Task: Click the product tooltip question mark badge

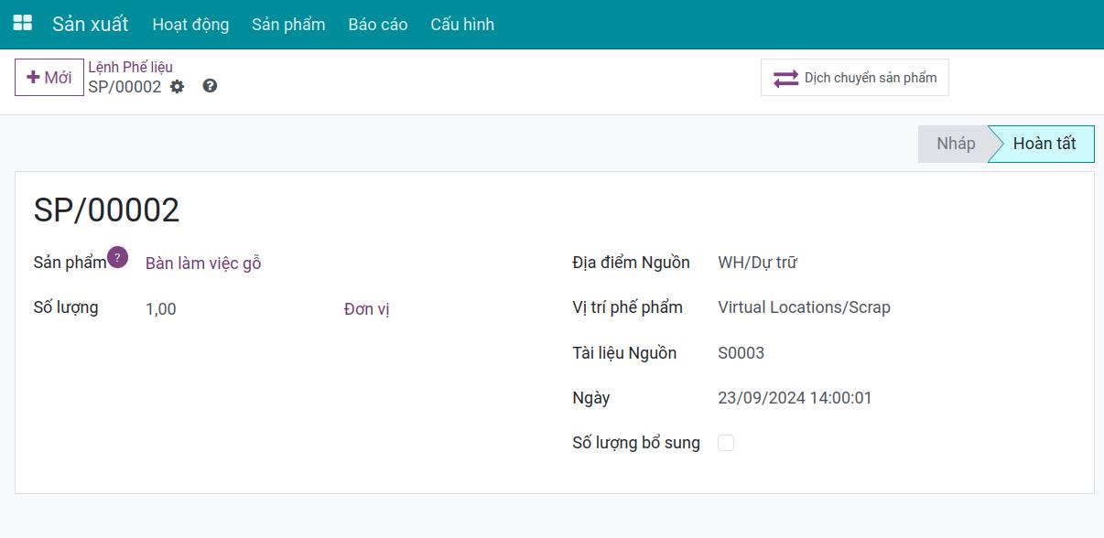Action: point(117,257)
